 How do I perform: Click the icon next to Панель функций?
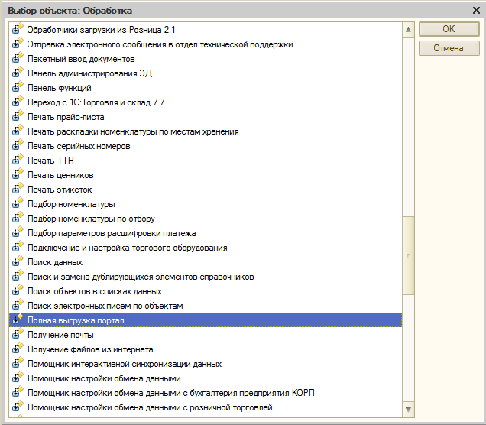[x=18, y=88]
